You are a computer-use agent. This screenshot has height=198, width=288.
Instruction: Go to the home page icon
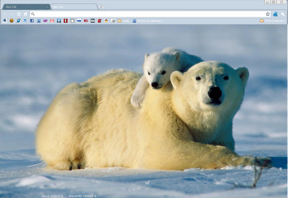coord(26,14)
